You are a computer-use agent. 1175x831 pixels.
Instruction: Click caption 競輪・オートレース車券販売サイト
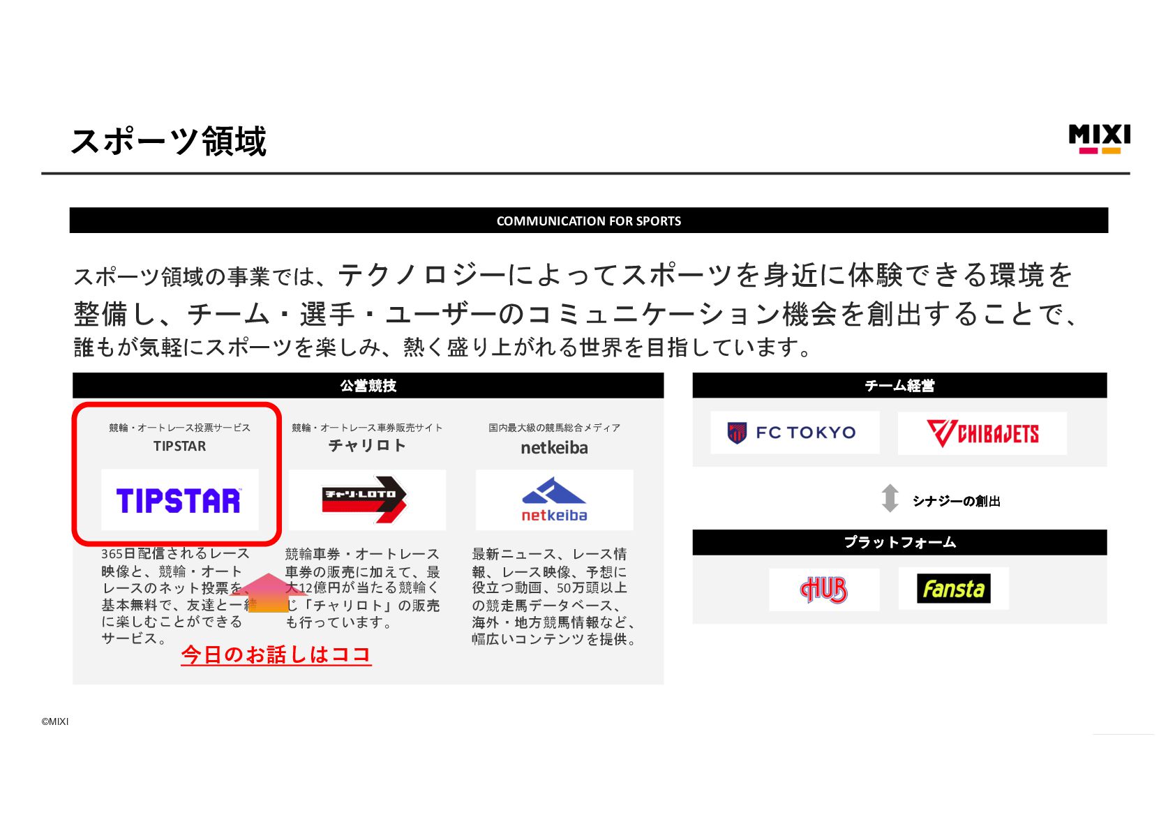[367, 428]
